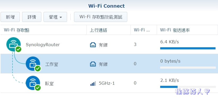This screenshot has width=218, height=99.
Task: Click the 5GHz-1 signal strength icon
Action: coord(93,83)
